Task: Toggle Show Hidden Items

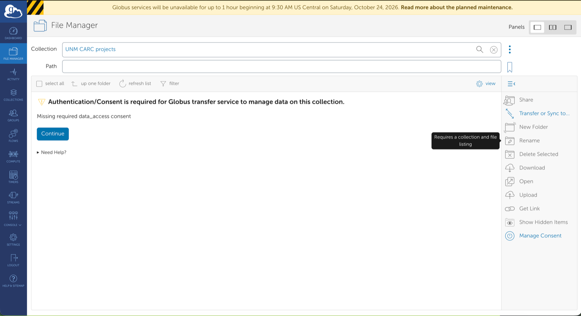Action: click(537, 222)
